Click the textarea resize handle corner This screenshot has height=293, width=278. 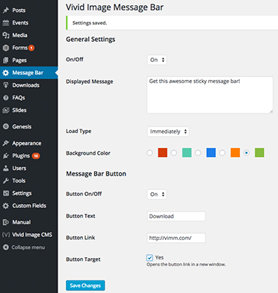pos(271,111)
